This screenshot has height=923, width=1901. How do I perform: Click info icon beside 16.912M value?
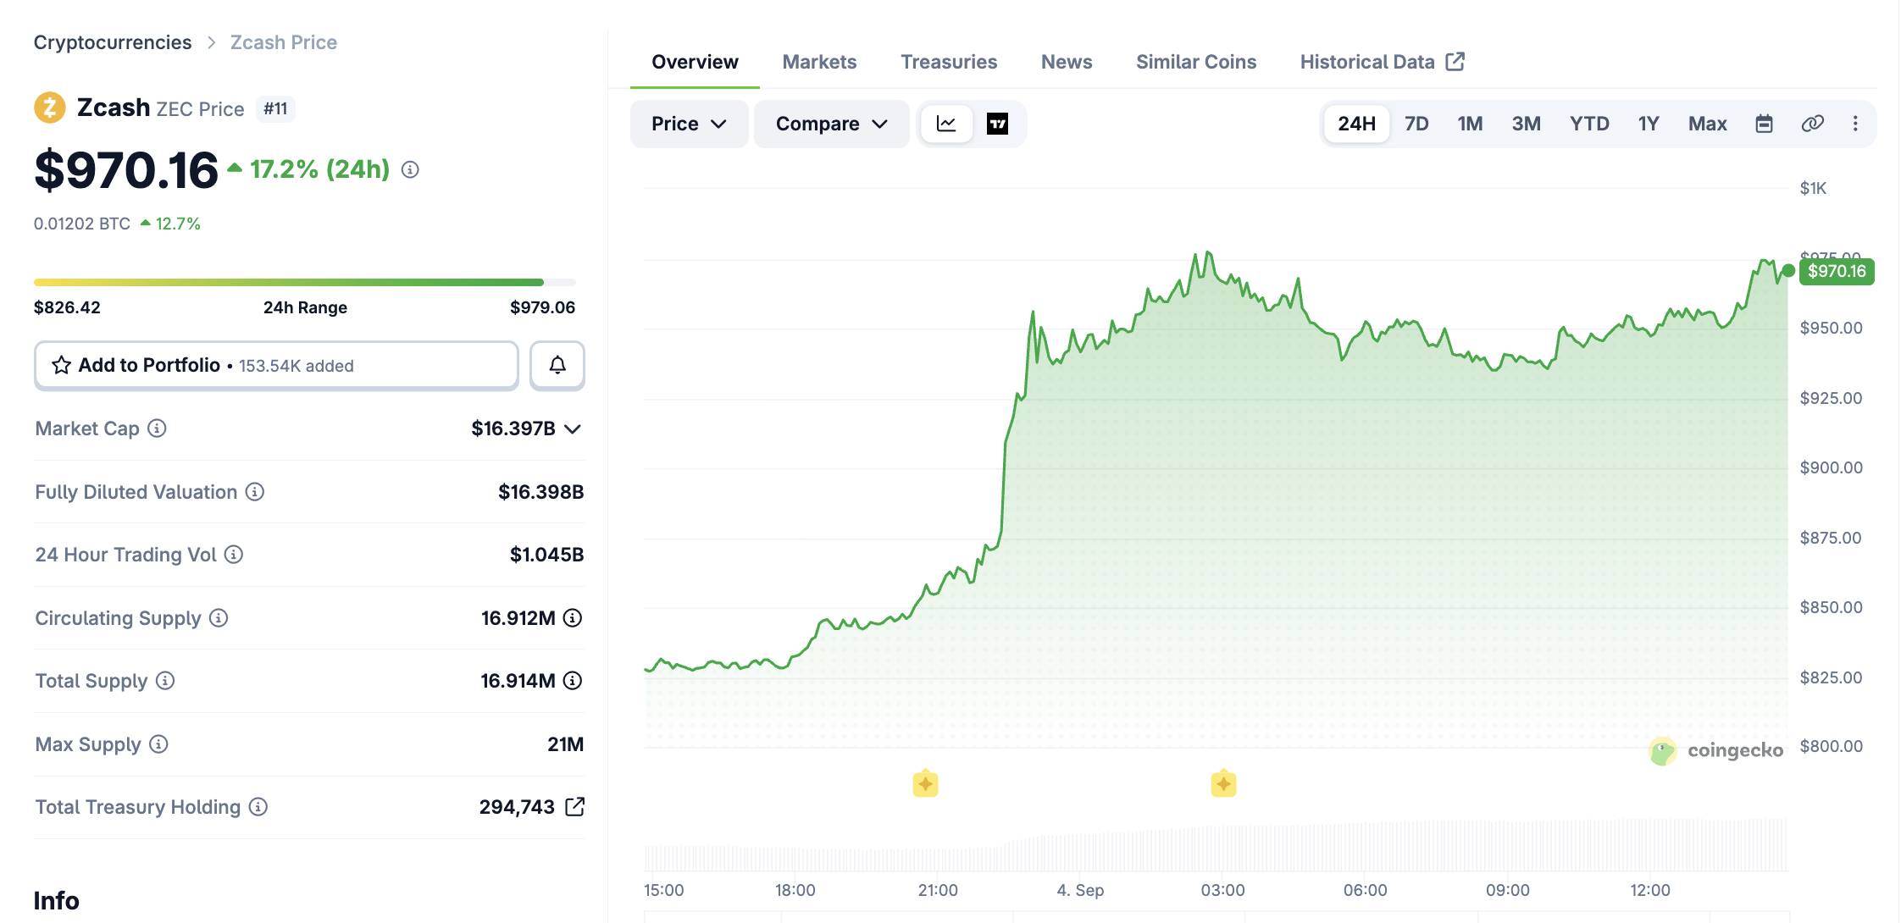(573, 618)
